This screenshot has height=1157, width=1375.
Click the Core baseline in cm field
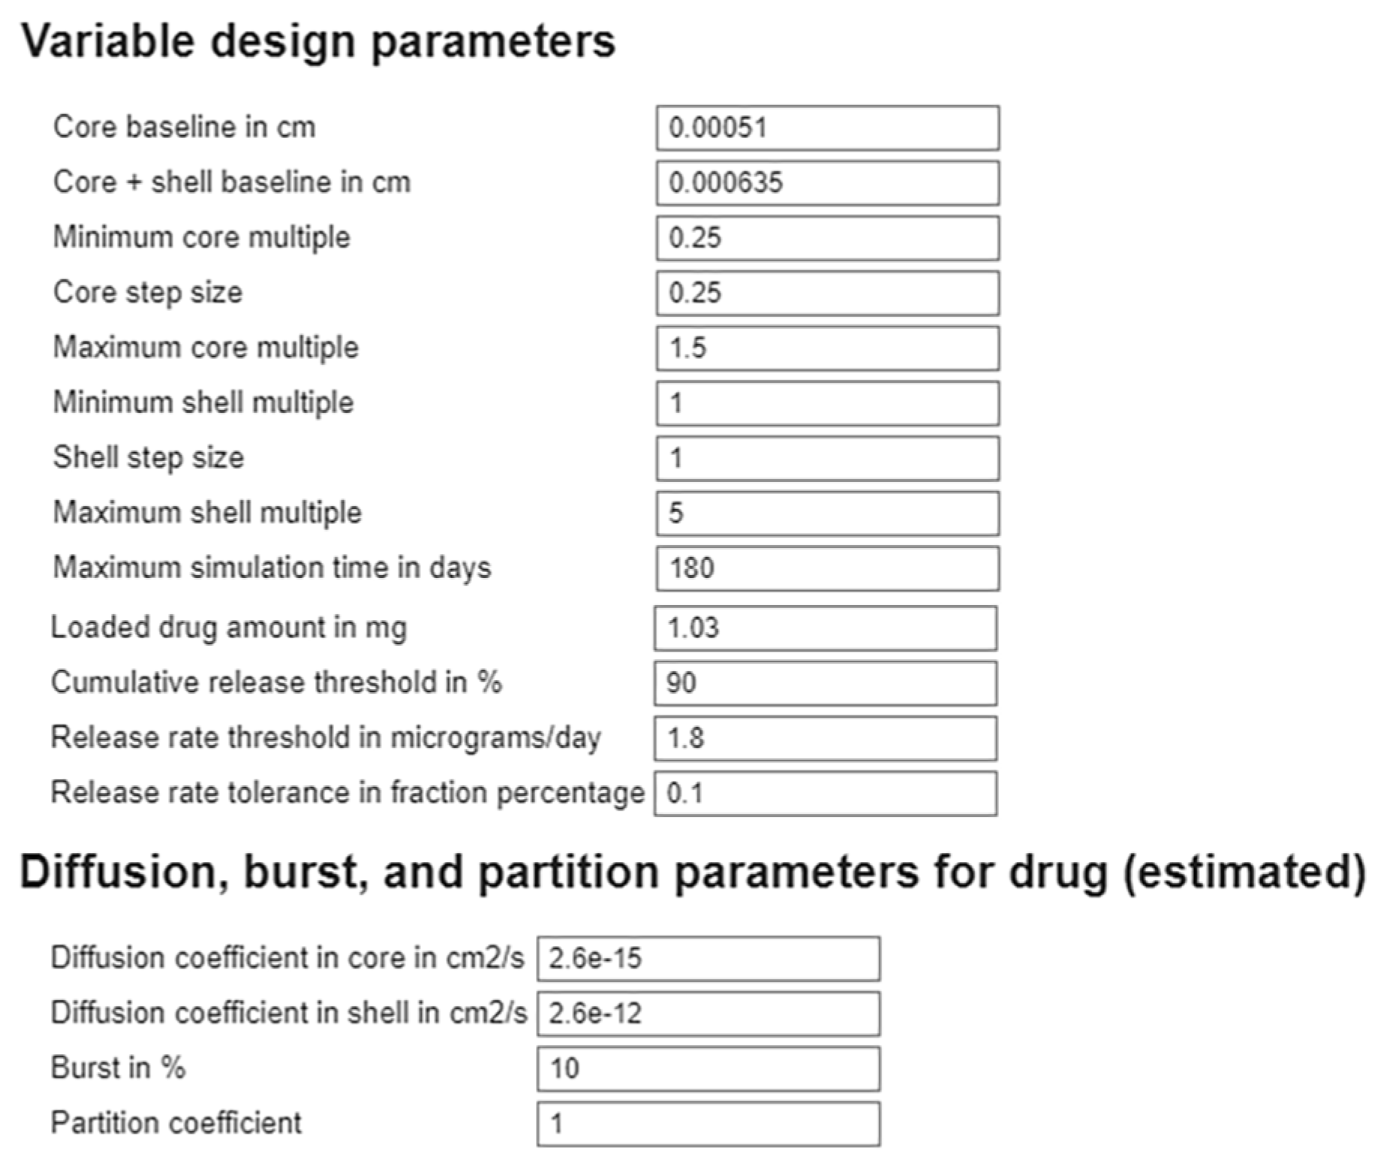click(827, 128)
